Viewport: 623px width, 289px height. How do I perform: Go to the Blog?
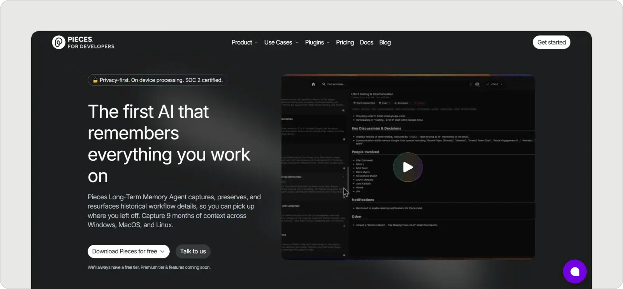[385, 42]
